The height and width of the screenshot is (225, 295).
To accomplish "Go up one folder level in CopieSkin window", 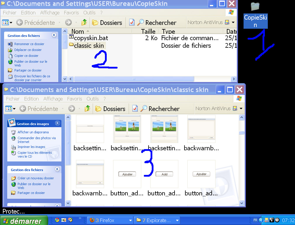I will coord(84,23).
